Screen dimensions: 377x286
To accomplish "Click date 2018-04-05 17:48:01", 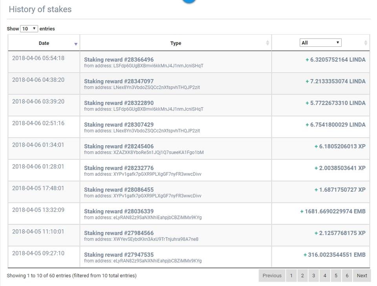I will click(x=38, y=188).
